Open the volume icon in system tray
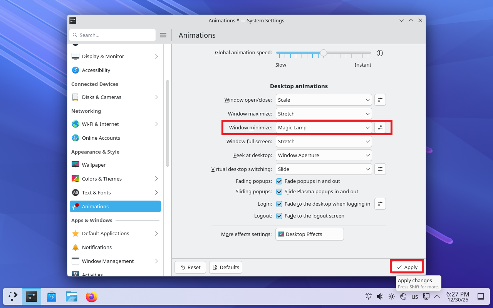Screen dimensions: 493x308 click(380, 296)
